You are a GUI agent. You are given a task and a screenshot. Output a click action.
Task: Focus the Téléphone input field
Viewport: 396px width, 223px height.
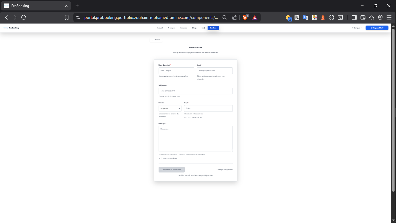[x=196, y=91]
